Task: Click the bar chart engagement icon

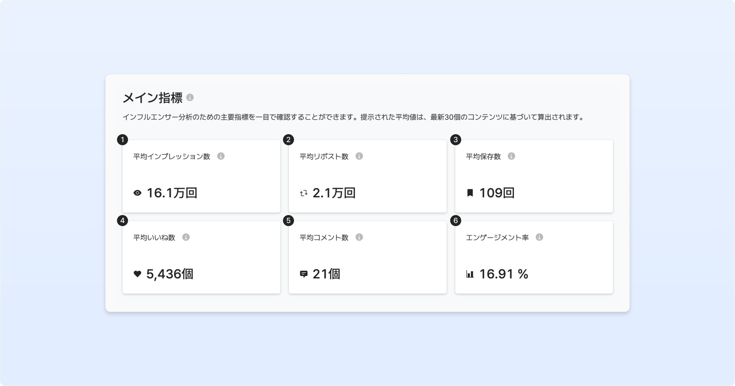Action: coord(470,274)
